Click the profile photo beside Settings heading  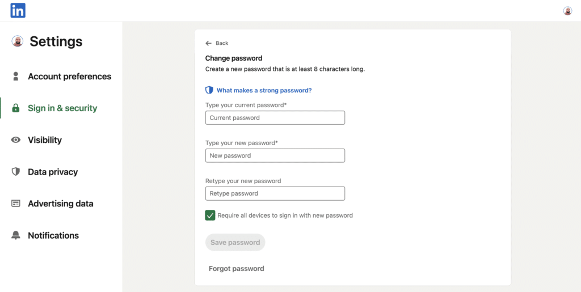(x=18, y=41)
